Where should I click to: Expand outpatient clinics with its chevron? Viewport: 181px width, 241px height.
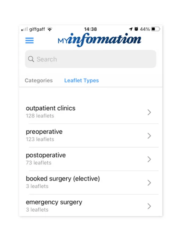(149, 112)
